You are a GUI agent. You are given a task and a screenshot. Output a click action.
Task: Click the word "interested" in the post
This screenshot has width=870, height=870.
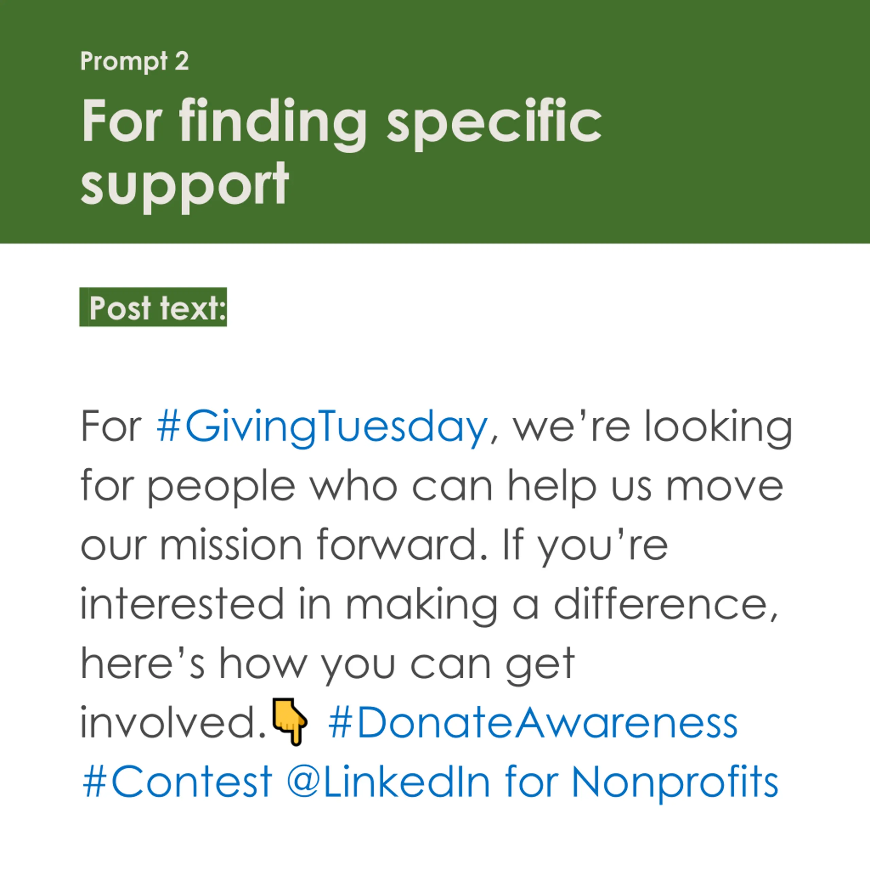point(182,604)
